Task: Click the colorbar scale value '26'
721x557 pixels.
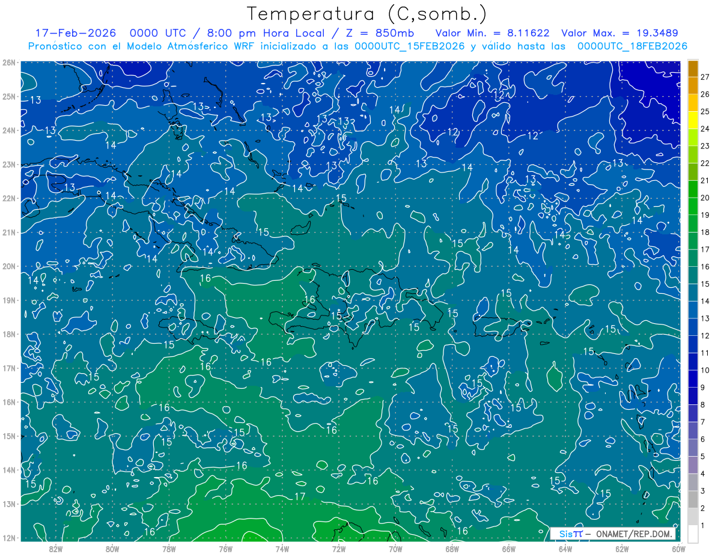Action: pos(705,94)
